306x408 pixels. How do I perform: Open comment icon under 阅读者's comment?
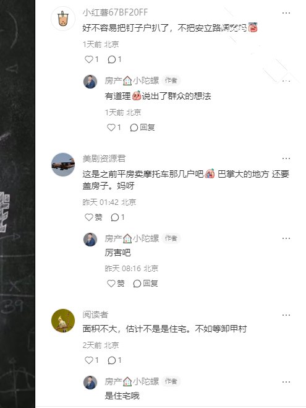pos(114,360)
